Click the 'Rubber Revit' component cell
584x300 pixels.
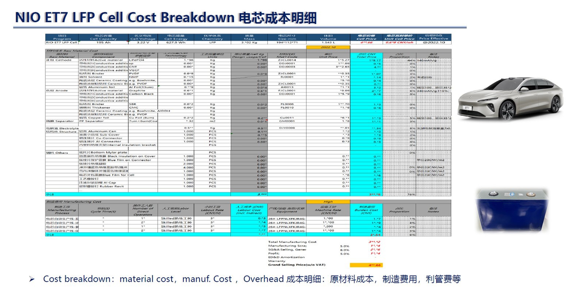point(103,186)
